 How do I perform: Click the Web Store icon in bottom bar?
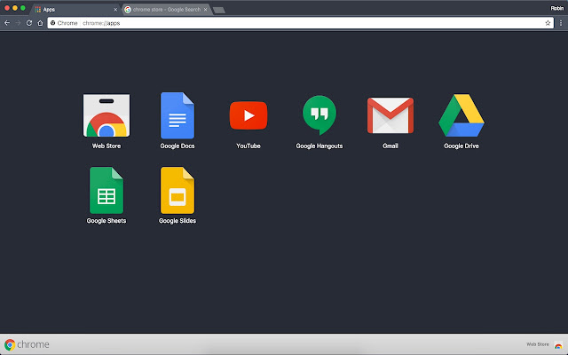coord(558,344)
